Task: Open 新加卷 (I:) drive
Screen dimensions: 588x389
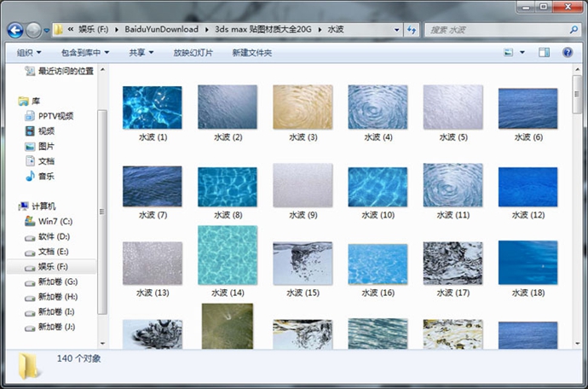Action: click(49, 311)
